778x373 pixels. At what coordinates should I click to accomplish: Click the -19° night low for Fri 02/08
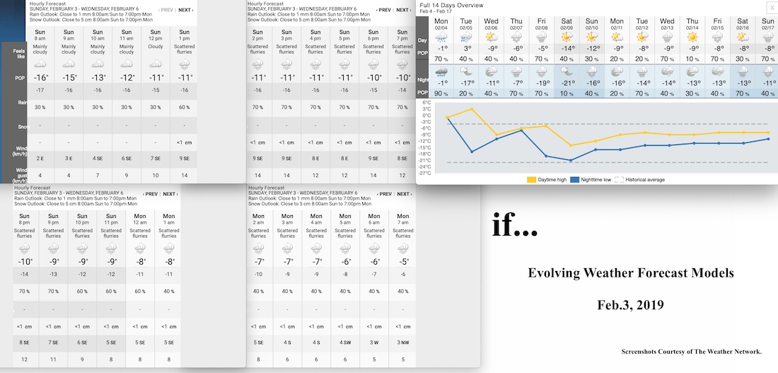coord(542,83)
